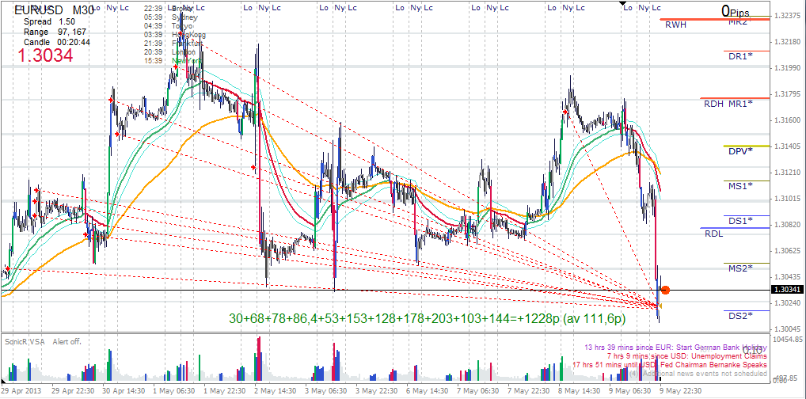This screenshot has height=399, width=806.
Task: Click the 1.31990 price scale value
Action: tap(789, 68)
